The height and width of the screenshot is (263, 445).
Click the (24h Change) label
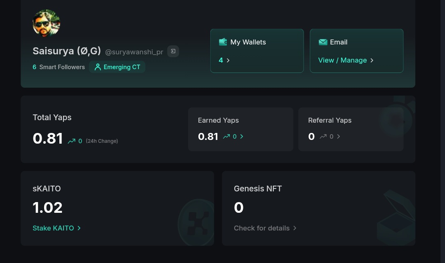tap(102, 141)
